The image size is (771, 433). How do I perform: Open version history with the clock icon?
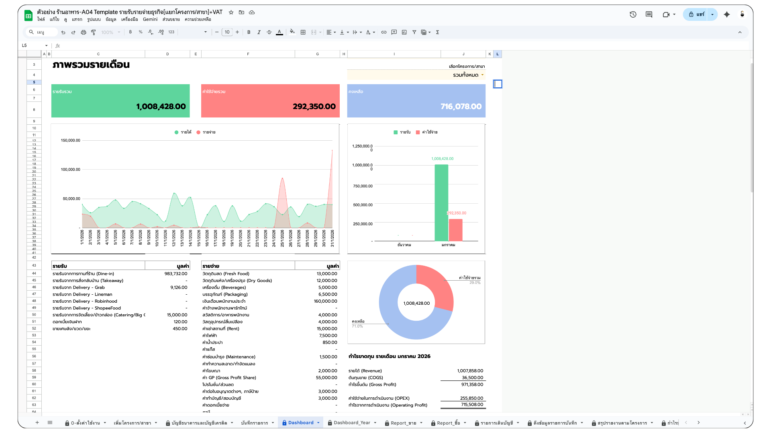[633, 14]
